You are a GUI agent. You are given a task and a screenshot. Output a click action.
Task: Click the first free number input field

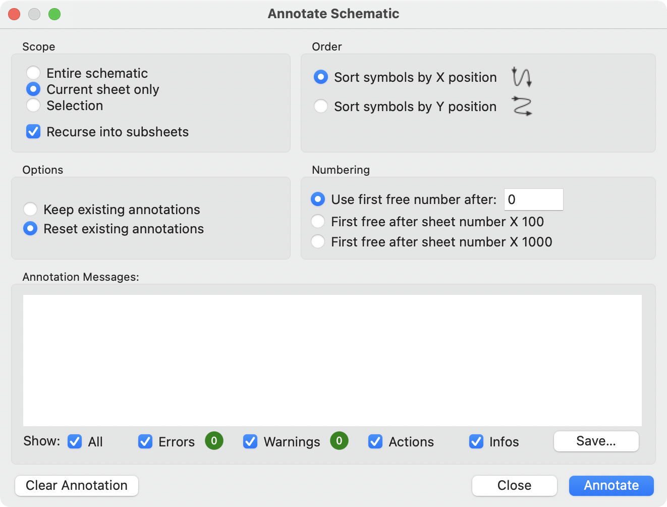coord(533,199)
